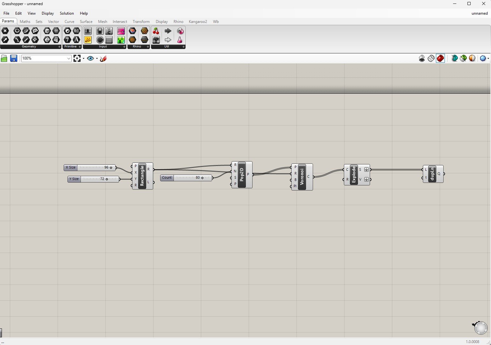Click the Point parameter icon in Geometry
The image size is (491, 345).
click(x=5, y=31)
